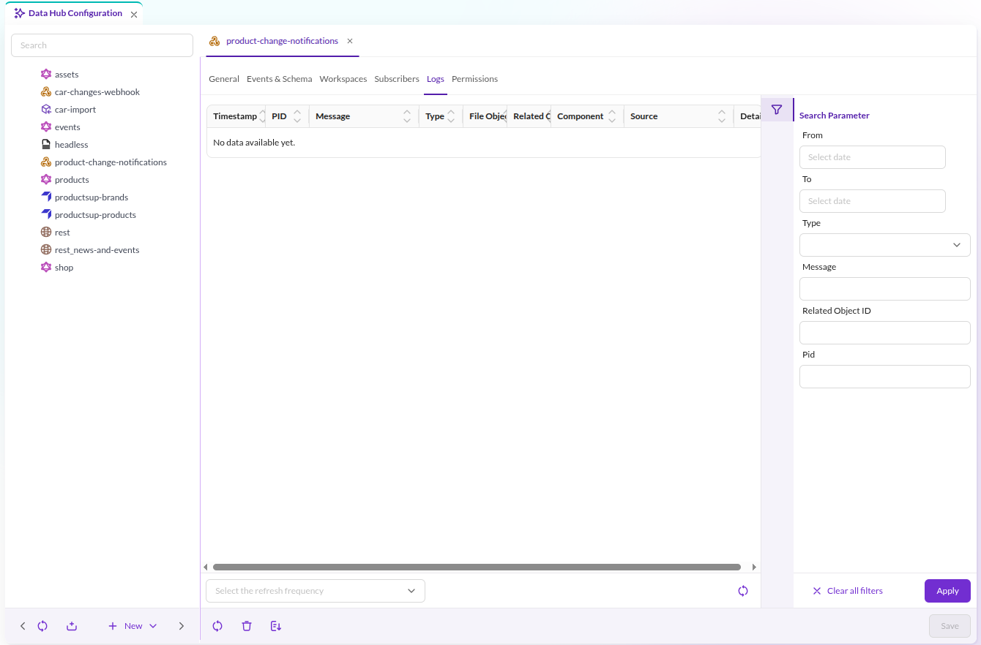Toggle sort on the Component column

(612, 116)
